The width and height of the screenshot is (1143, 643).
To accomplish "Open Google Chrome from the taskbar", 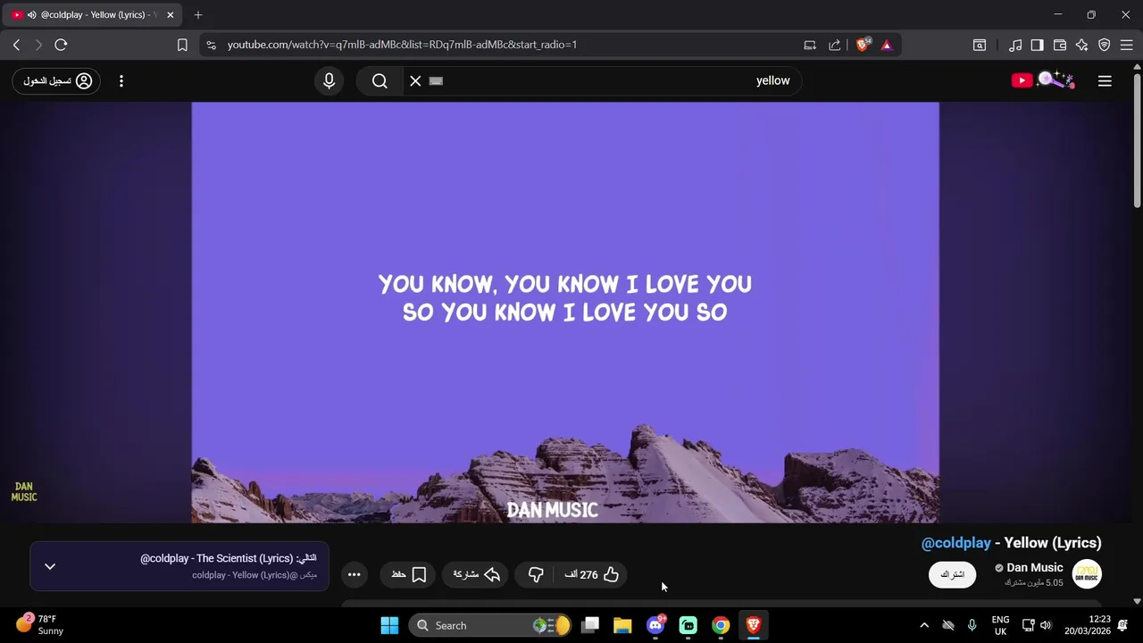I will point(721,625).
